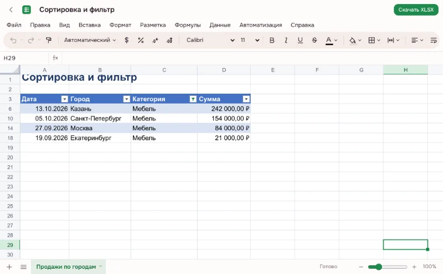Open the all sheets list icon
Image resolution: width=443 pixels, height=274 pixels.
[23, 266]
